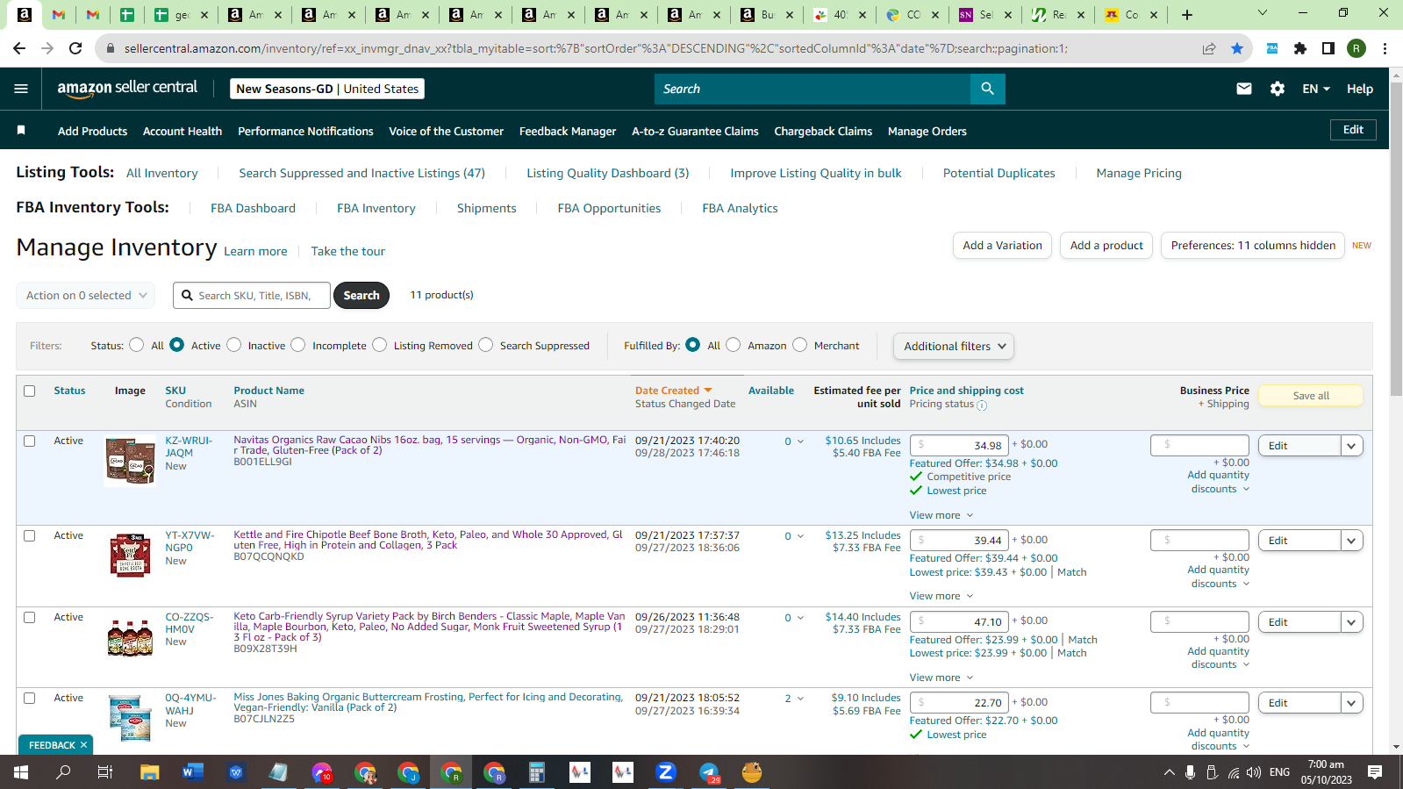Open the Chrome profile avatar
The image size is (1403, 789).
click(1356, 48)
